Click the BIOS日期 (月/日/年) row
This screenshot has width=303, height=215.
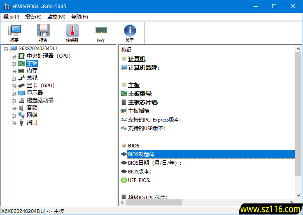pyautogui.click(x=208, y=163)
